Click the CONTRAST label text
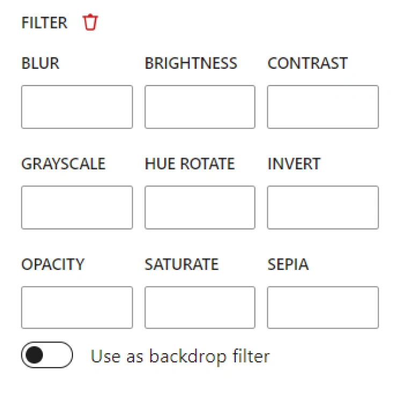Viewport: 400px width, 400px height. (308, 63)
